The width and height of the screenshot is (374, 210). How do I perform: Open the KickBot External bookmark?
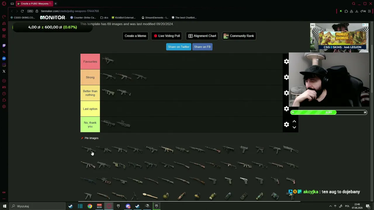click(123, 17)
